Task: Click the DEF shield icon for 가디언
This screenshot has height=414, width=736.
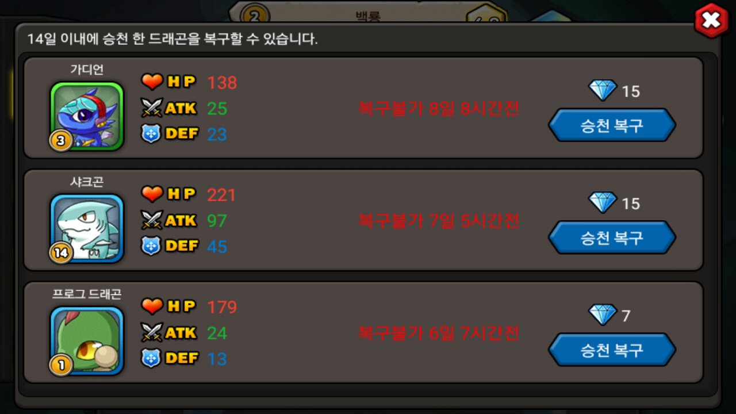Action: click(151, 133)
